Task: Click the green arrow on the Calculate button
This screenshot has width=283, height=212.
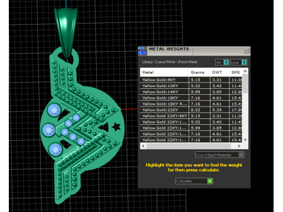Action: [210, 181]
